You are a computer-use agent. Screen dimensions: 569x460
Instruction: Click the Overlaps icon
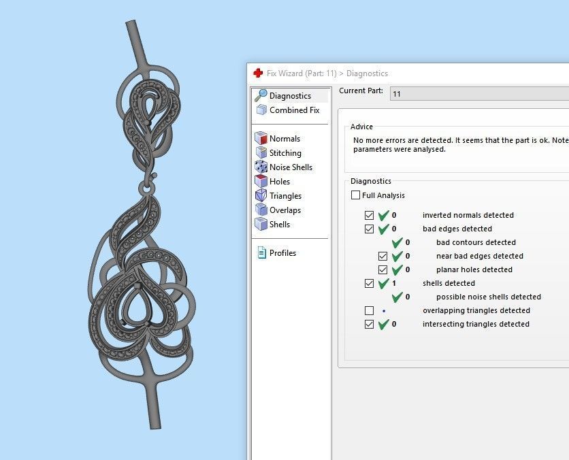point(261,210)
